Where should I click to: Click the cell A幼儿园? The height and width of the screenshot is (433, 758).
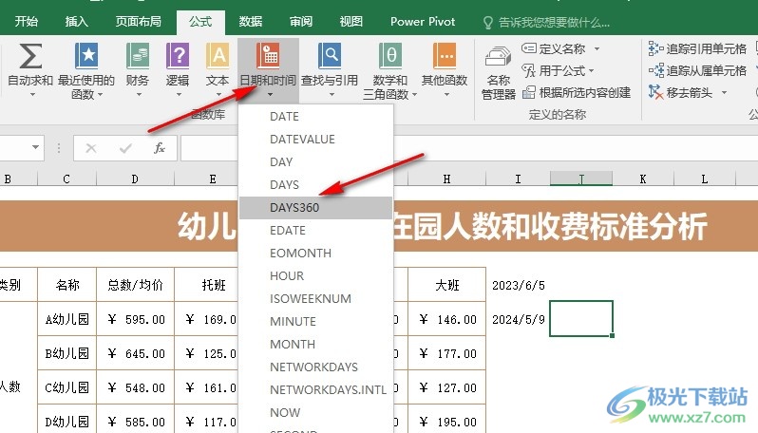point(67,319)
